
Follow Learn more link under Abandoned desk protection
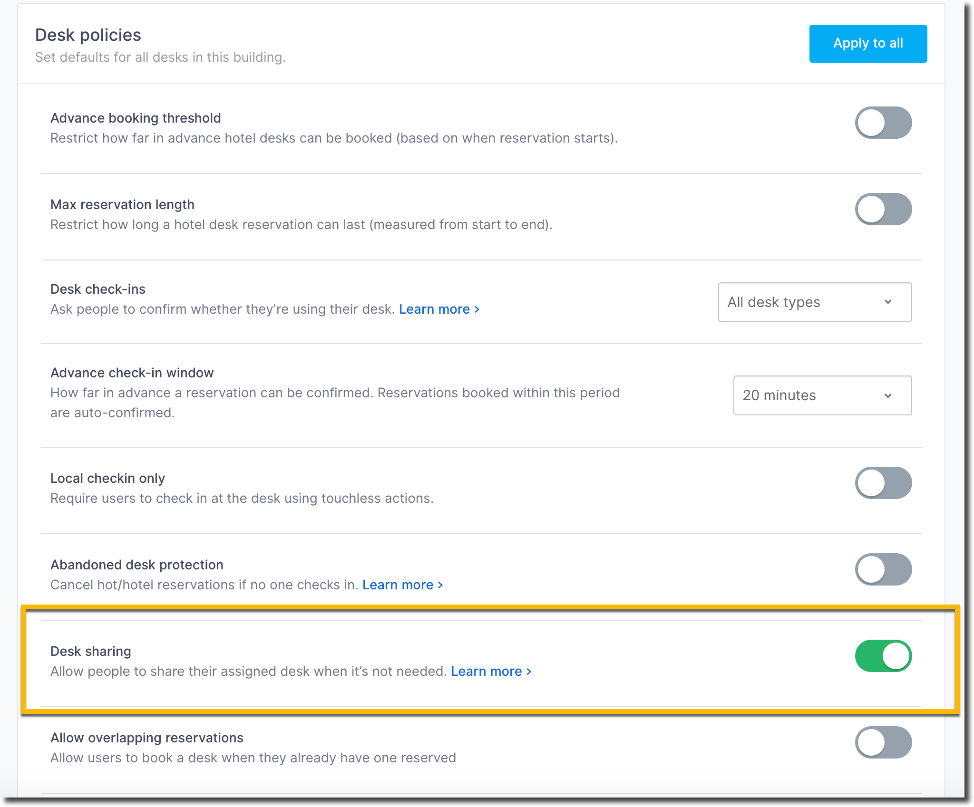[402, 585]
